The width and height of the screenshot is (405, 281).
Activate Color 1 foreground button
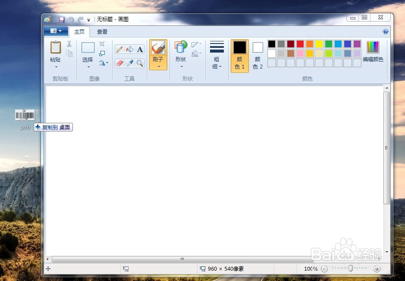[x=240, y=56]
